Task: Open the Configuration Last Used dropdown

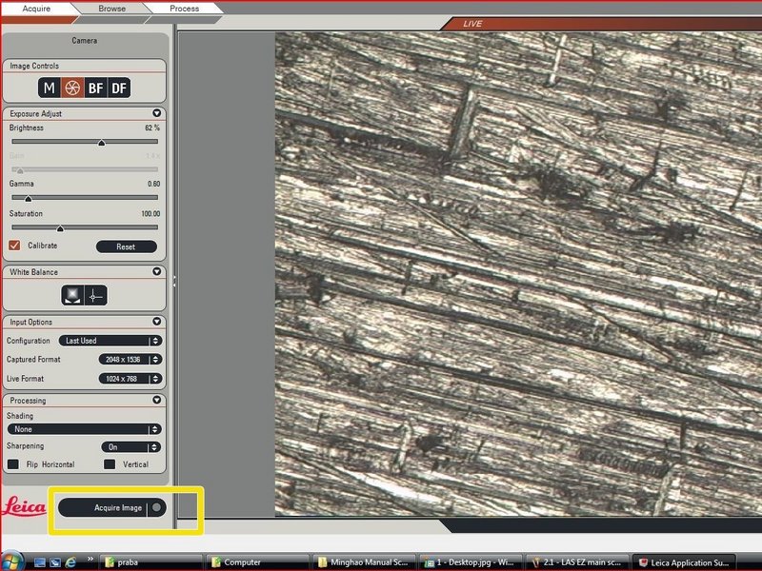Action: (110, 341)
